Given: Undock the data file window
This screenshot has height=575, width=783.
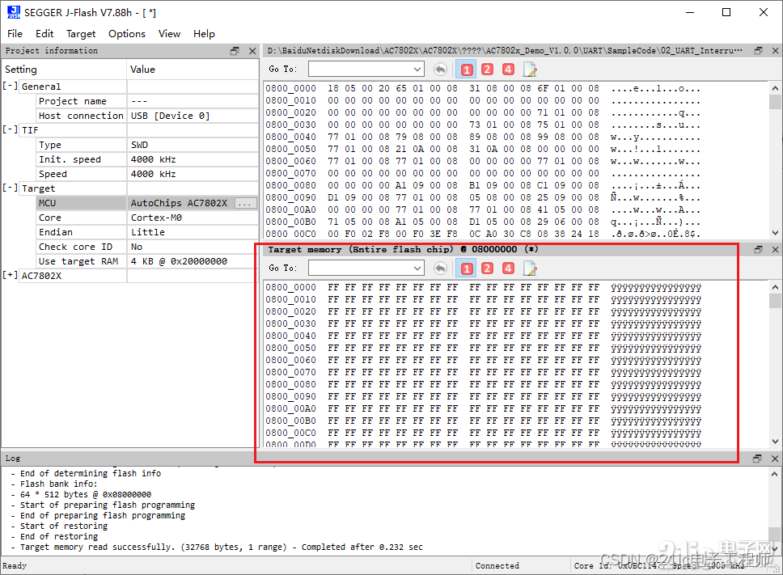Looking at the screenshot, I should tap(758, 50).
